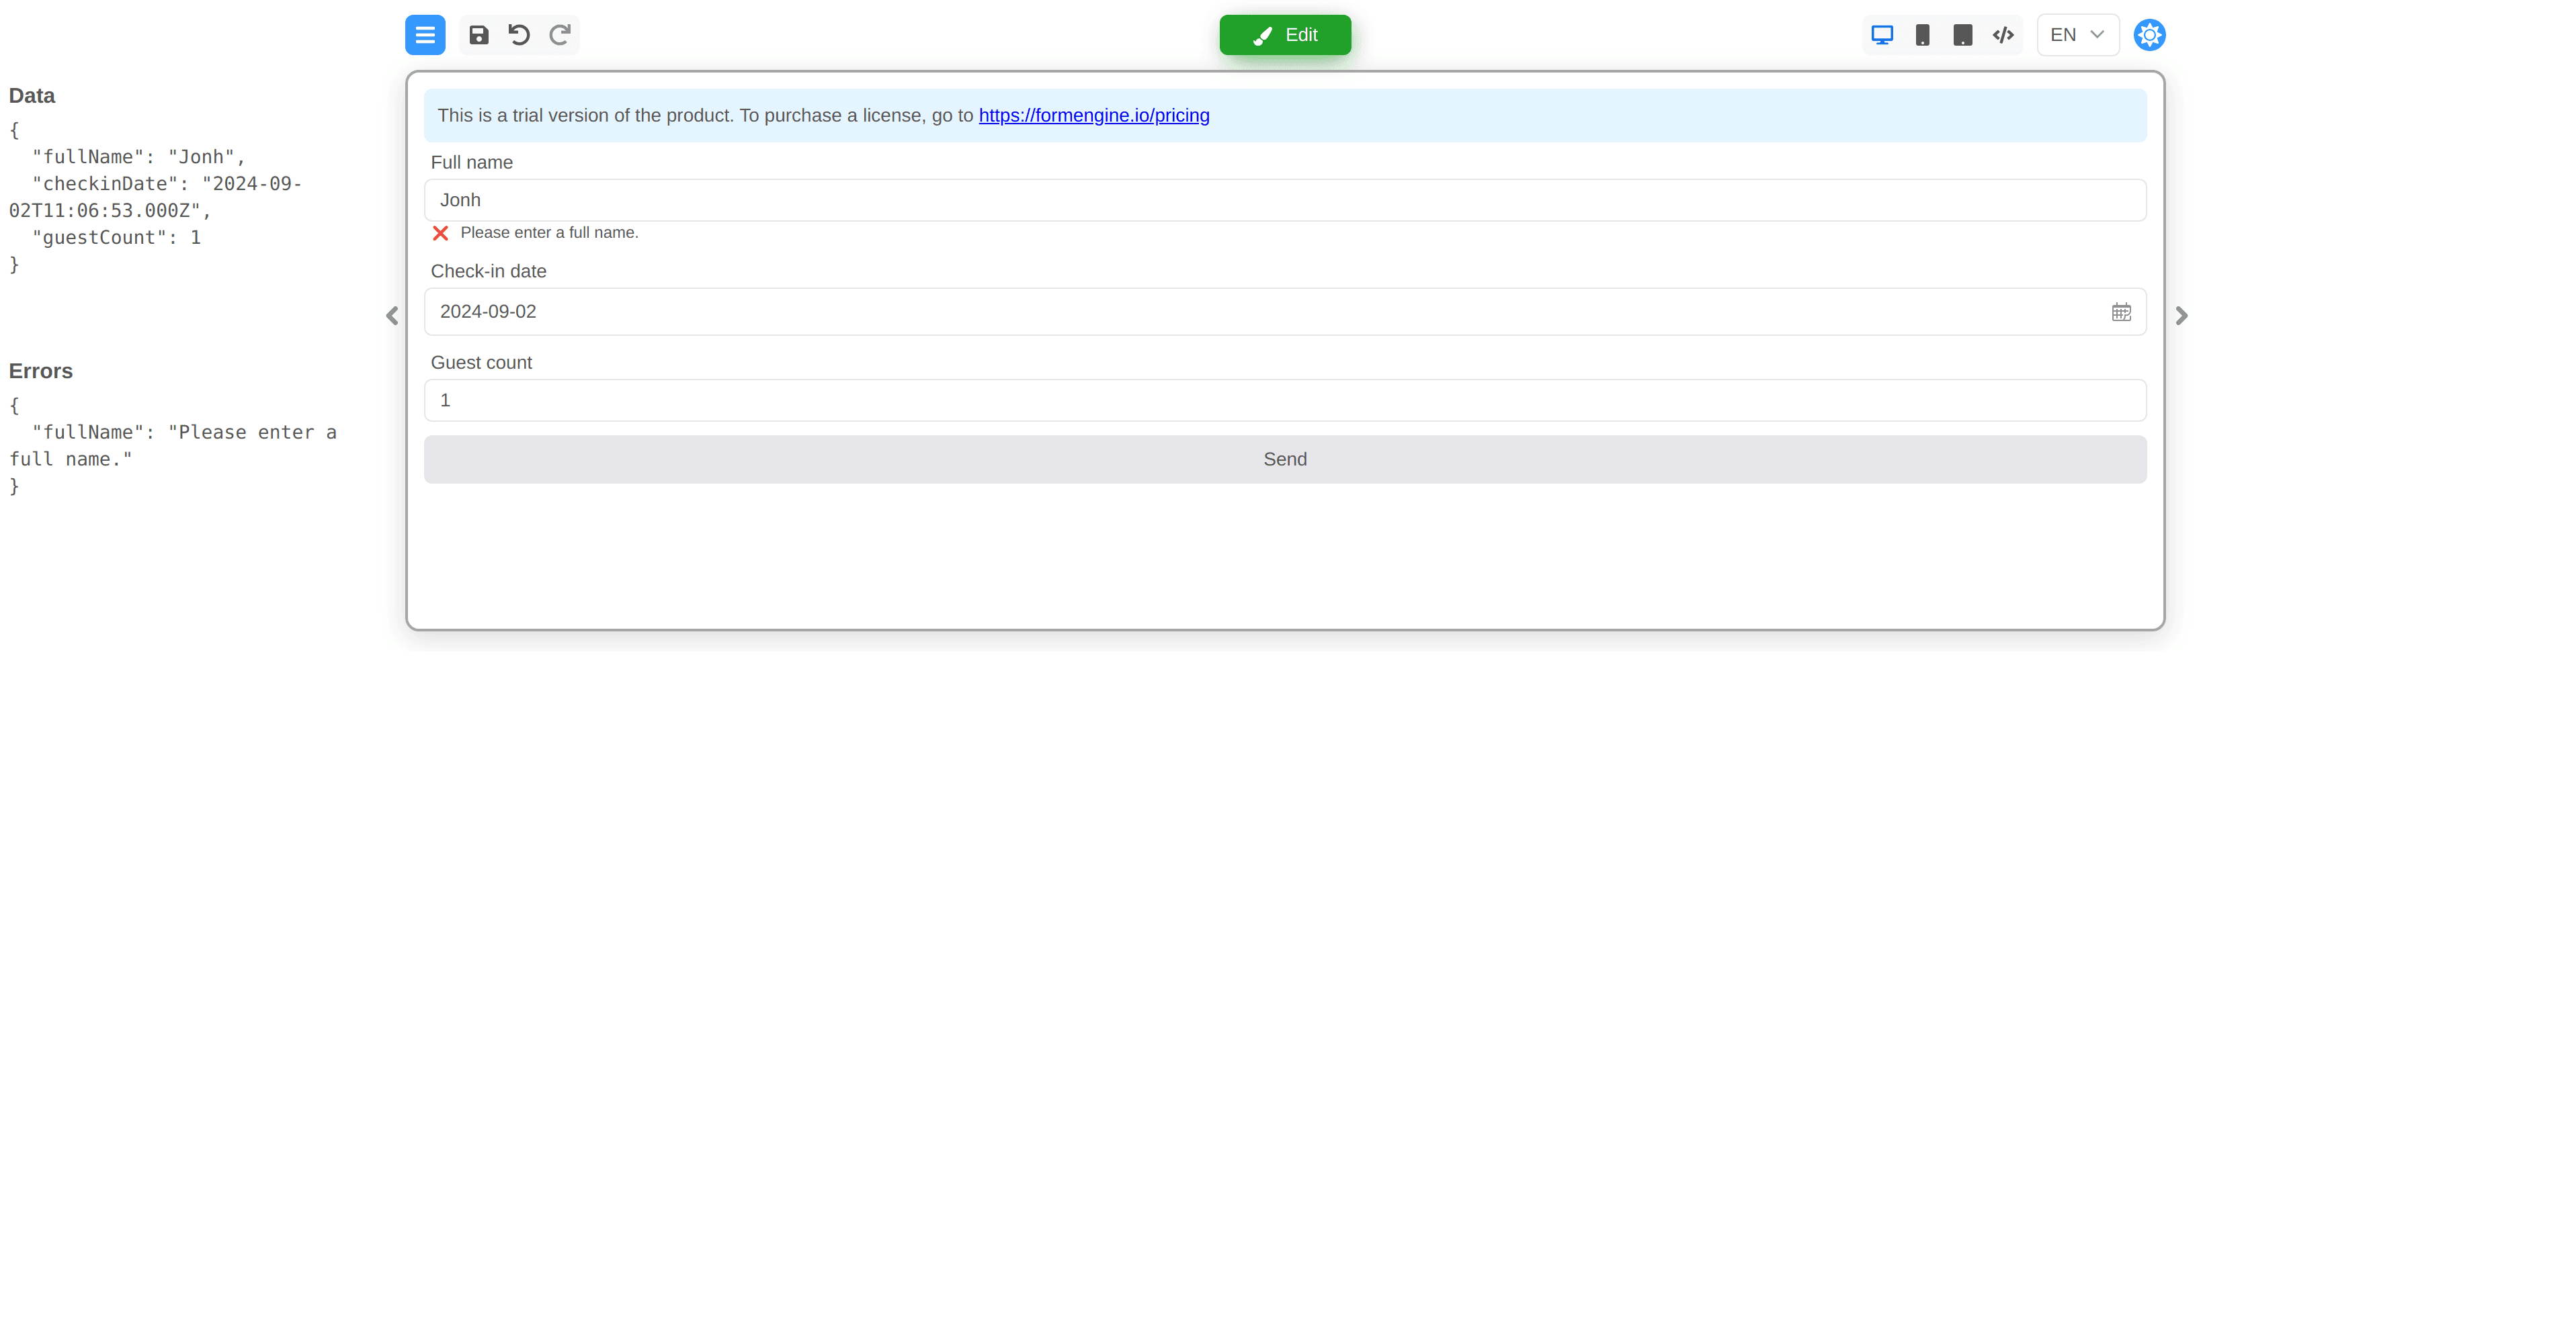Switch to tablet preview
This screenshot has width=2576, height=1334.
coord(1963,35)
